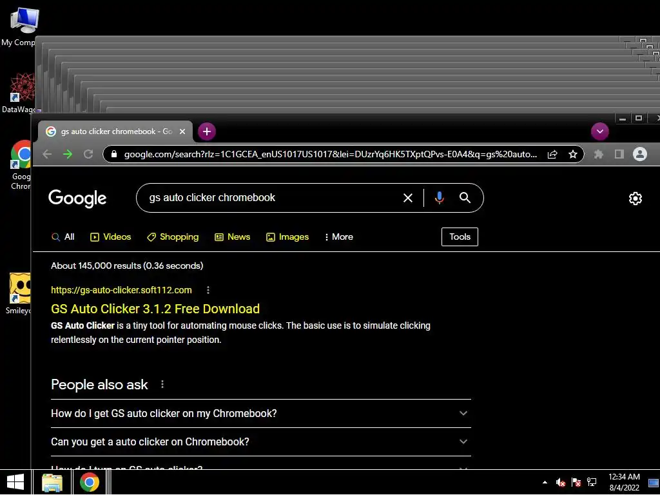
Task: Switch to Shopping results tab
Action: 173,237
